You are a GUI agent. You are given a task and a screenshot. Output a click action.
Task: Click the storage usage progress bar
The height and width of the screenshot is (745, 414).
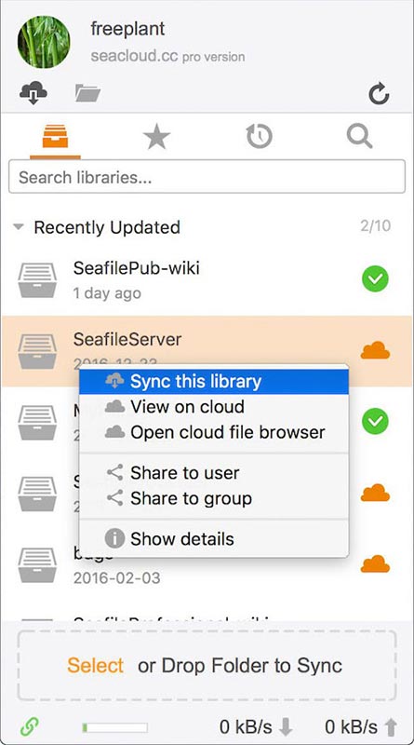coord(114,727)
